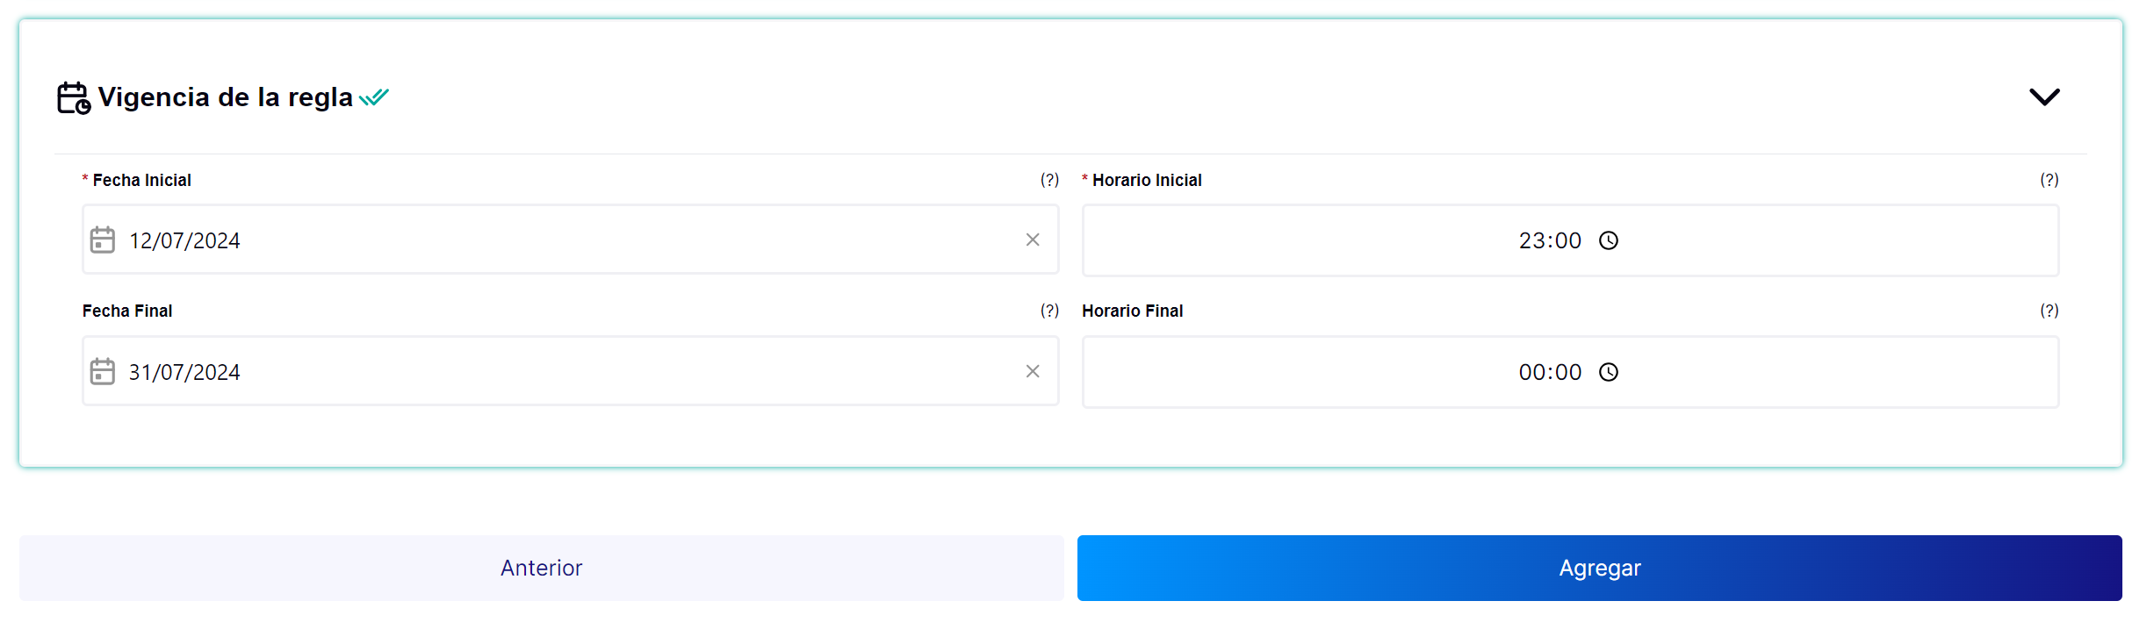Show help (?) for Fecha Inicial
Image resolution: width=2154 pixels, height=644 pixels.
[1049, 180]
